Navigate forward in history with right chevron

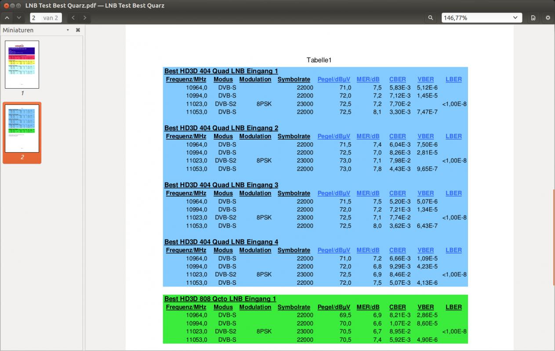click(85, 18)
